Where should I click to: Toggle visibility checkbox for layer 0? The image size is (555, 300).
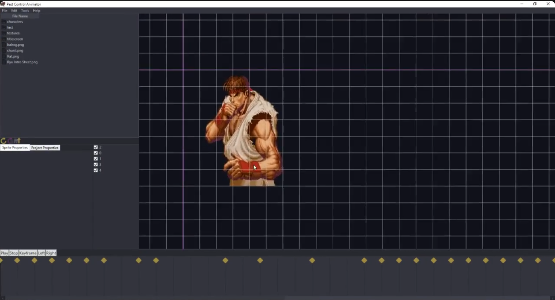[x=96, y=153]
